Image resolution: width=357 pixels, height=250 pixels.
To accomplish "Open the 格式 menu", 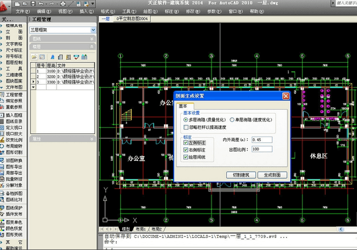I will coord(108,12).
